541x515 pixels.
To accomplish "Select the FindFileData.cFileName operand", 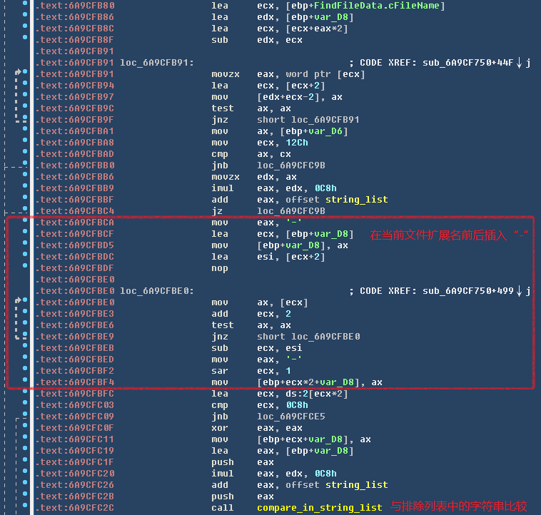I will point(377,6).
